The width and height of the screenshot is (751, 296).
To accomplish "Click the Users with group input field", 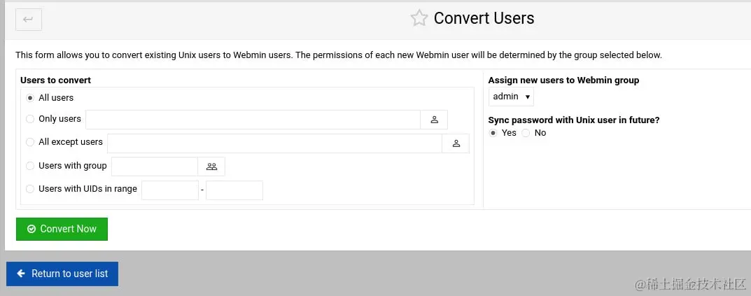I will 155,167.
